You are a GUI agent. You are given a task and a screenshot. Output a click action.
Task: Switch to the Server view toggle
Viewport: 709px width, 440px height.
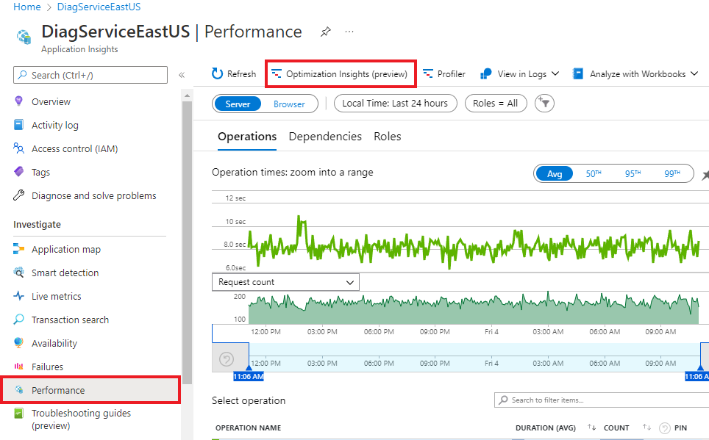pyautogui.click(x=238, y=104)
